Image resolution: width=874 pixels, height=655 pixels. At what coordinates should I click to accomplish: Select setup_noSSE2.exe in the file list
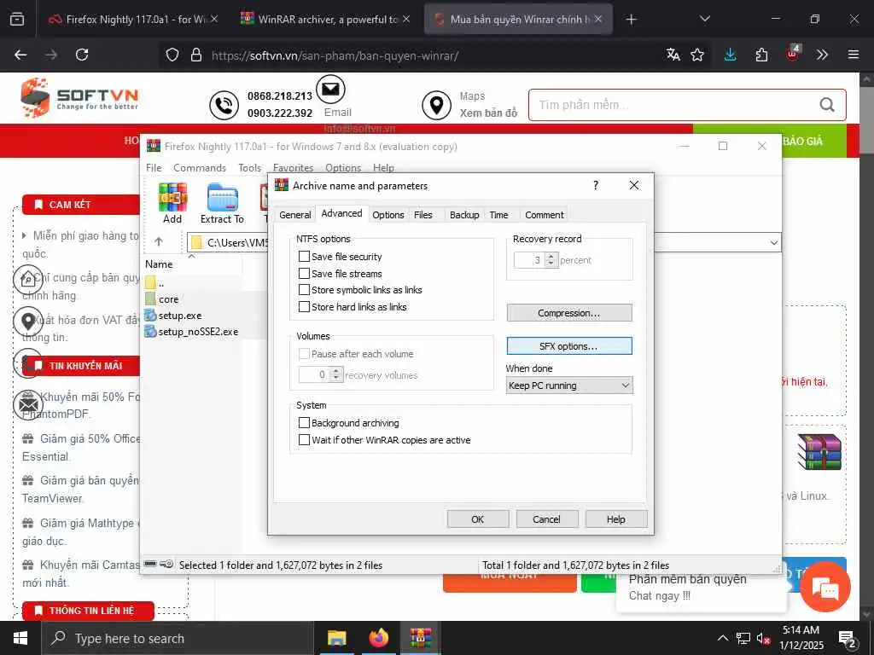click(198, 332)
